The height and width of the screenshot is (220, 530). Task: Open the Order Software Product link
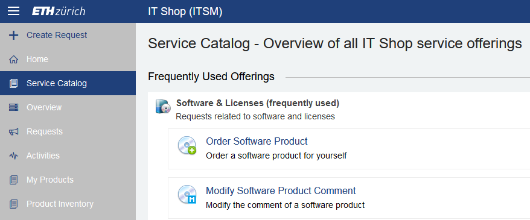(x=257, y=141)
